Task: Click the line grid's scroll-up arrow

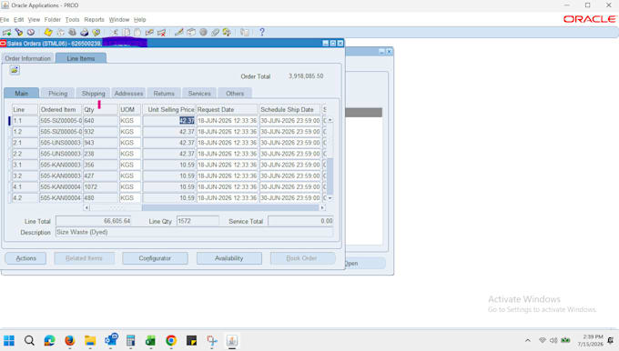Action: pos(330,120)
